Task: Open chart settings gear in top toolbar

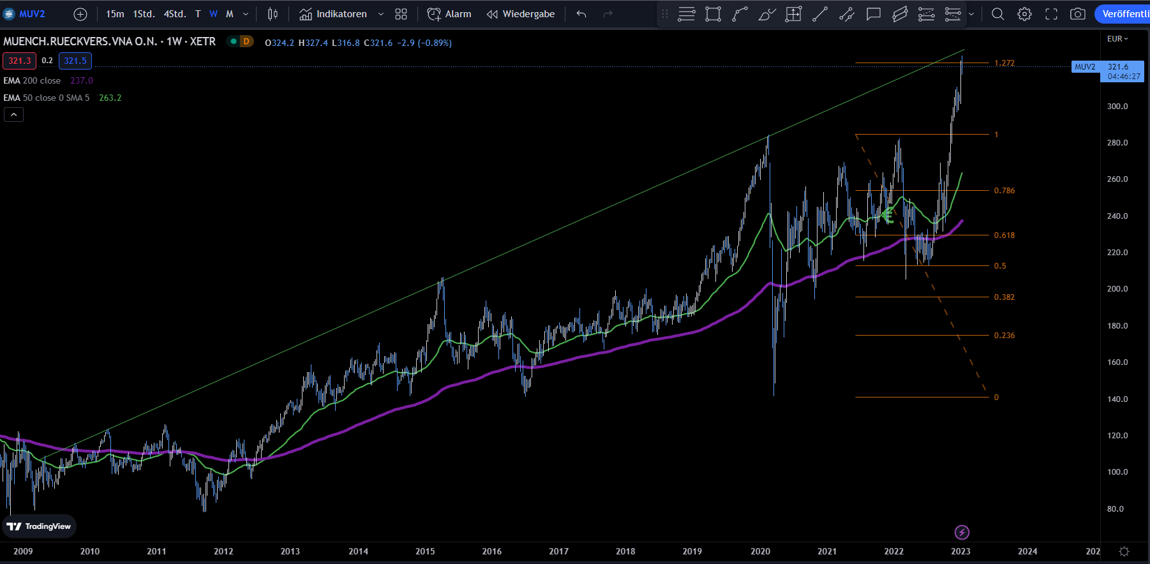Action: point(1024,14)
